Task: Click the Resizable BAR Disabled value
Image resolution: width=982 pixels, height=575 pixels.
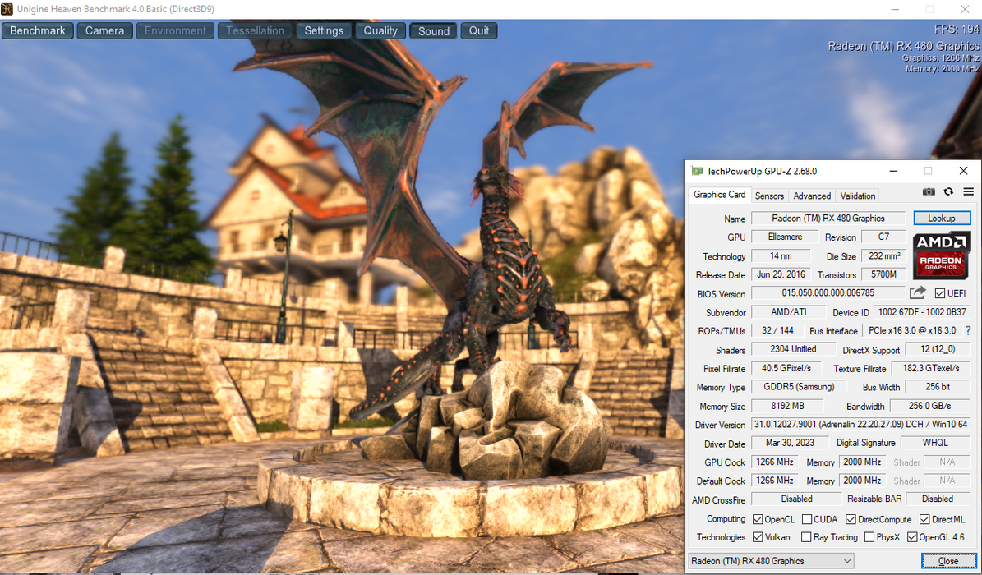Action: tap(938, 499)
